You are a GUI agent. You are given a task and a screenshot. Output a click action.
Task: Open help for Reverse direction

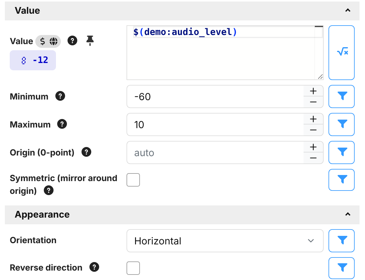tap(94, 267)
